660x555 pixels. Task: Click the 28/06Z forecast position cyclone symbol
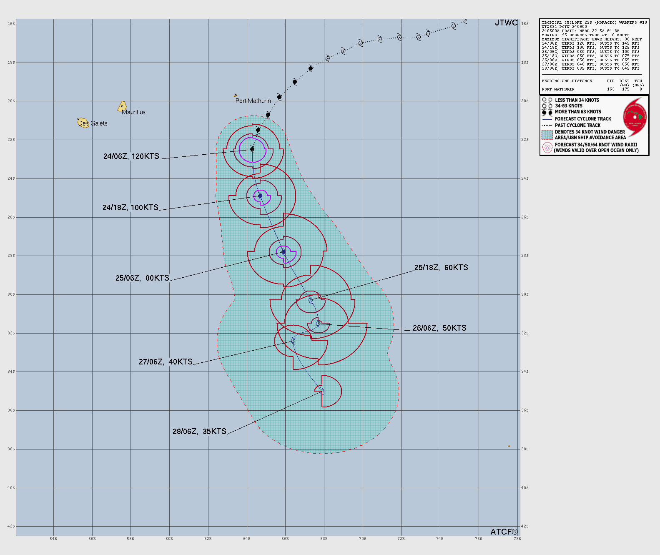pos(321,391)
